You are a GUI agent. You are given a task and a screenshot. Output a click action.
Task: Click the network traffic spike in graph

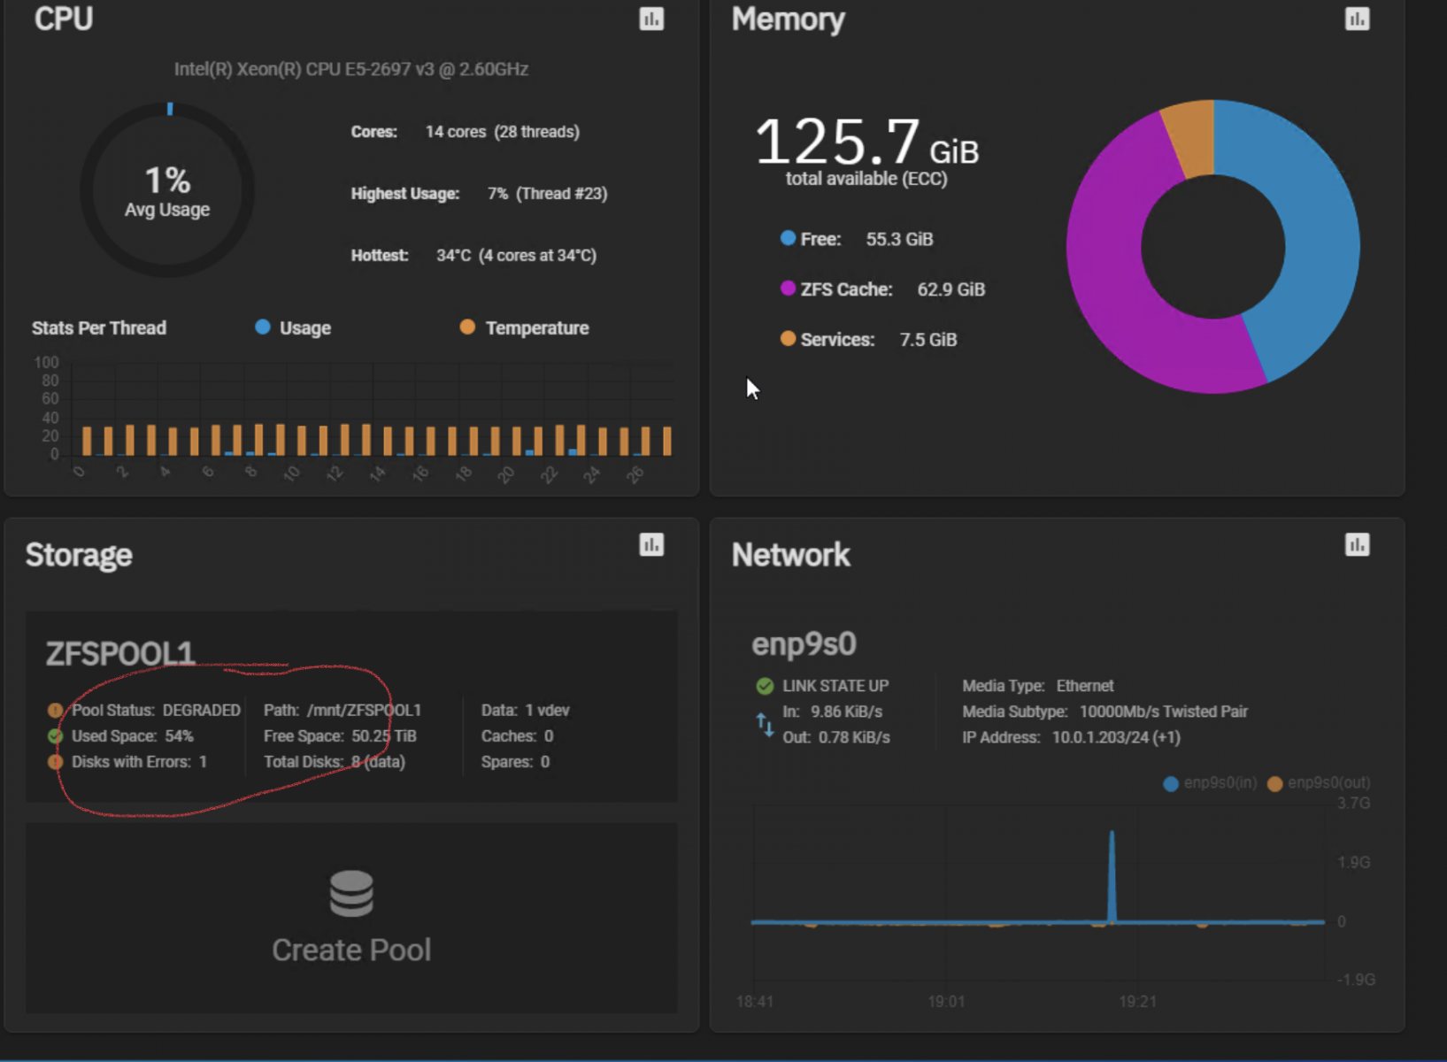[x=1112, y=876]
